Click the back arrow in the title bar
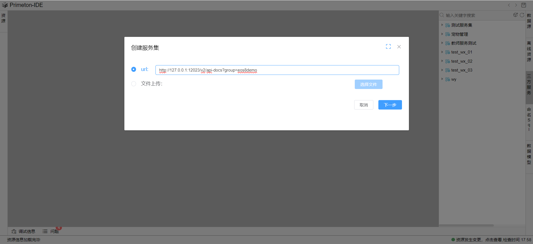The height and width of the screenshot is (244, 533). (509, 5)
